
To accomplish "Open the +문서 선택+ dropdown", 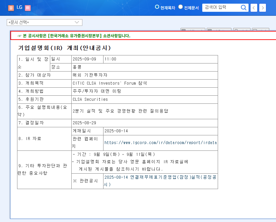I will (45, 23).
